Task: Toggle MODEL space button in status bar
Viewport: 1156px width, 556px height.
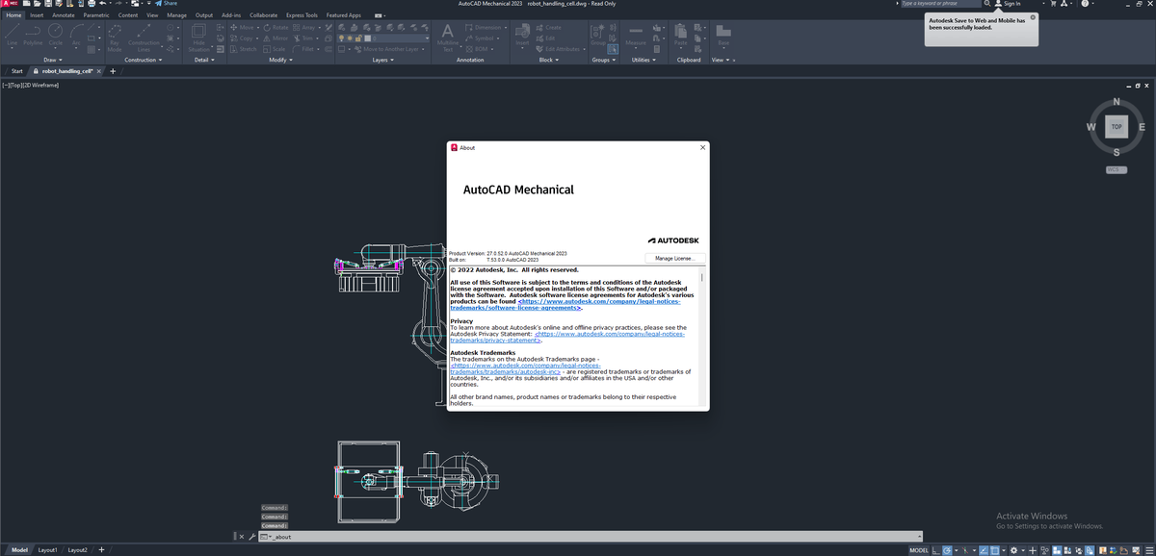Action: click(x=919, y=550)
